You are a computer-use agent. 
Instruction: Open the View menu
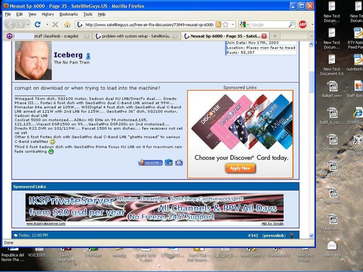32,14
